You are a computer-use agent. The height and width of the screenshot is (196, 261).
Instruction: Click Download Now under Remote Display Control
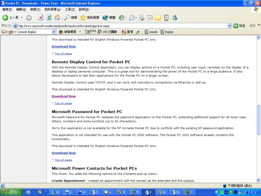click(x=64, y=96)
